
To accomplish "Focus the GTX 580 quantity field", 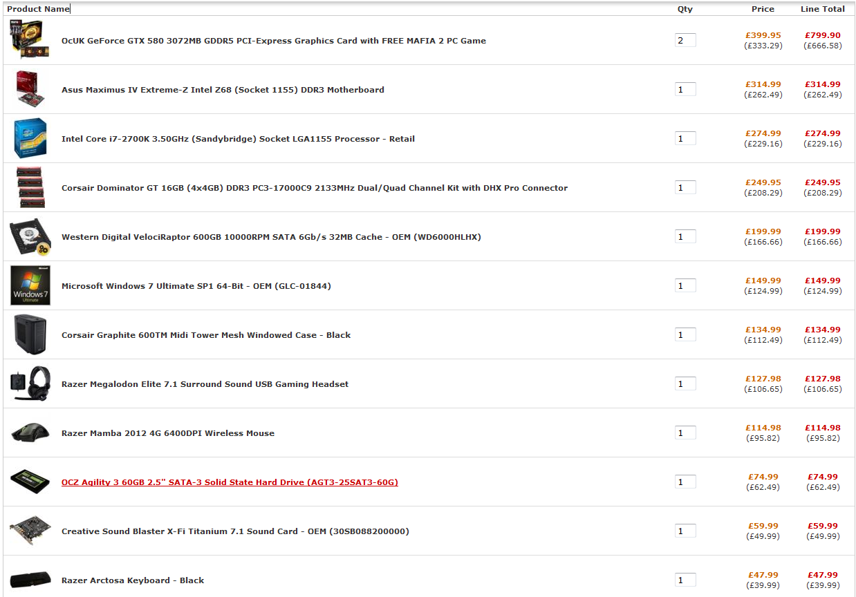I will pos(685,40).
